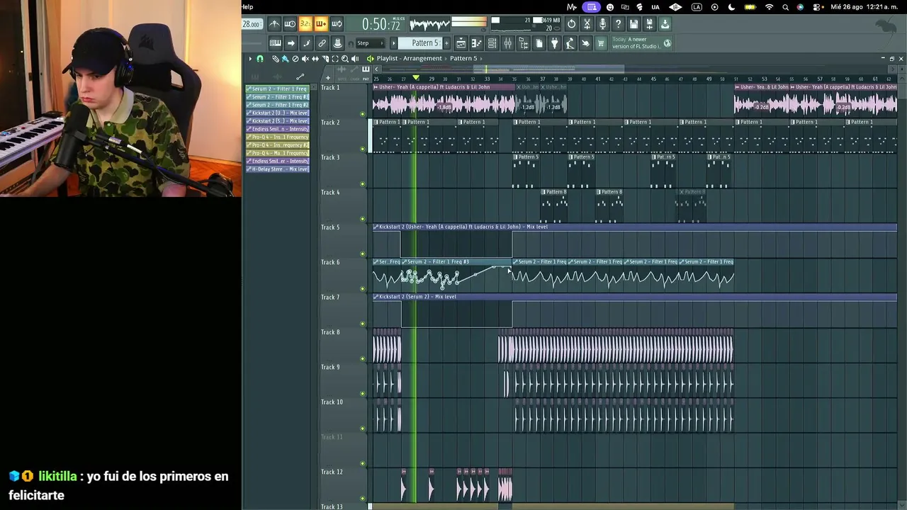Add a new pattern with plus button

446,43
